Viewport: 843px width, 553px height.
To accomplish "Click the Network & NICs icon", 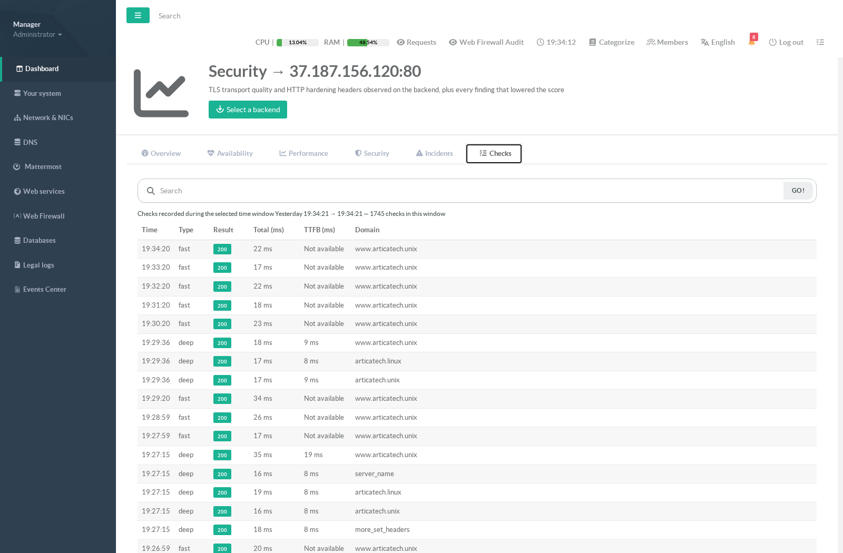I will pyautogui.click(x=17, y=118).
